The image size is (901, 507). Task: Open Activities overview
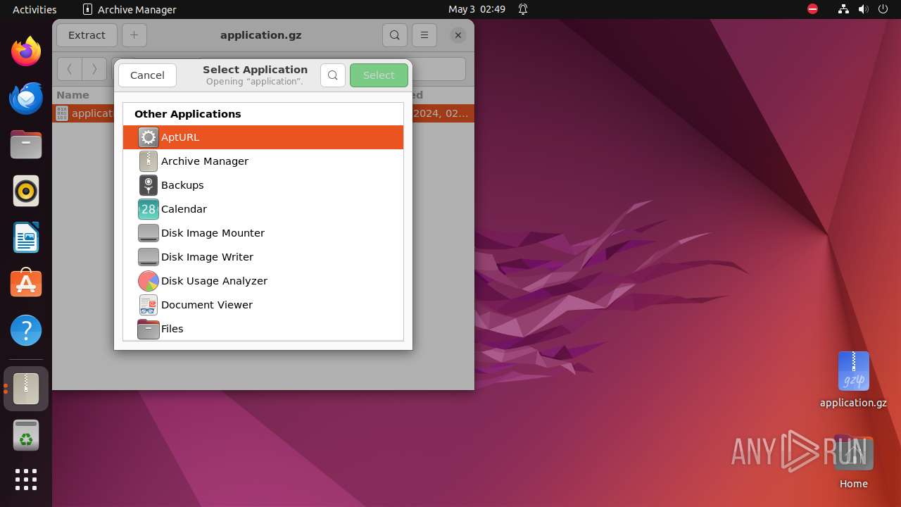click(34, 9)
